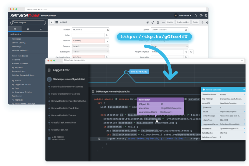Expand the cause row in Record Variables
The height and width of the screenshot is (166, 249).
tap(244, 112)
